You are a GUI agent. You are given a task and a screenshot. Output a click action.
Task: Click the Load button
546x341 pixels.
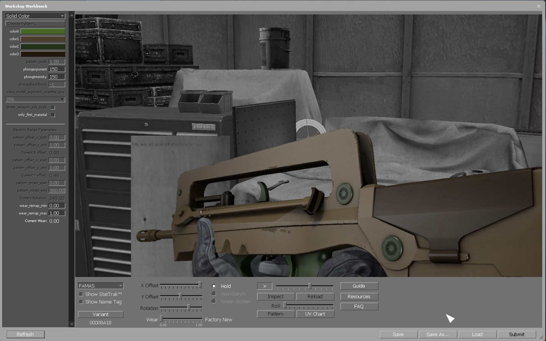[477, 335]
